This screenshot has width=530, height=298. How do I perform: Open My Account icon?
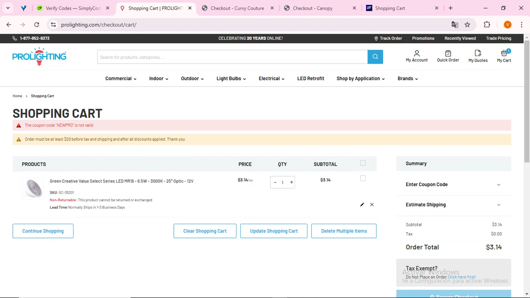pos(417,56)
